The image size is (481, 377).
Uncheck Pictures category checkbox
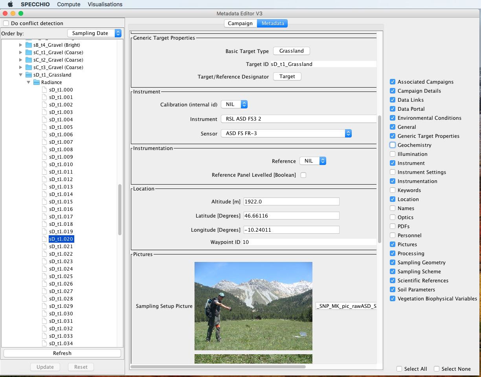coord(393,244)
